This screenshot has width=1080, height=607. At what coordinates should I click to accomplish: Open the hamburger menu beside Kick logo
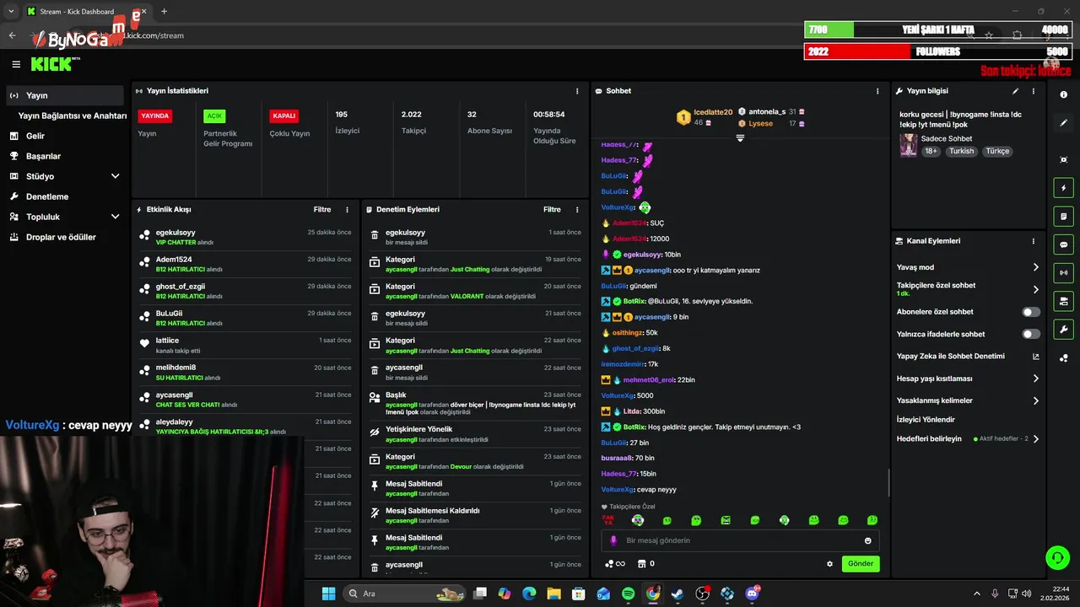[x=16, y=64]
